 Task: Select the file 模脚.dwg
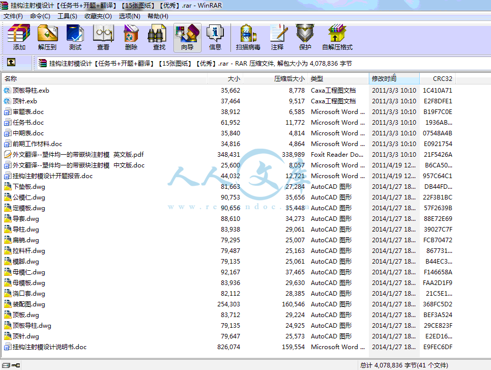26,261
